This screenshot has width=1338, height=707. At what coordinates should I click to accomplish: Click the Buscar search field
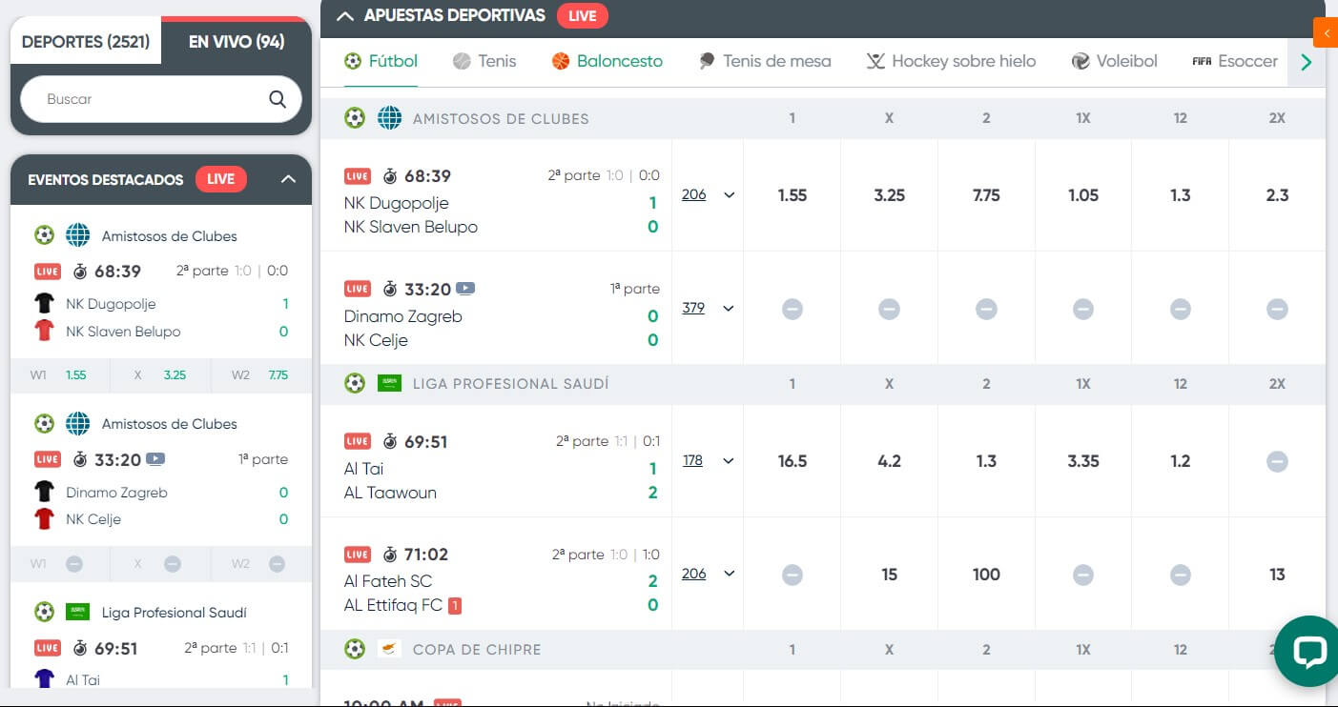[x=143, y=99]
